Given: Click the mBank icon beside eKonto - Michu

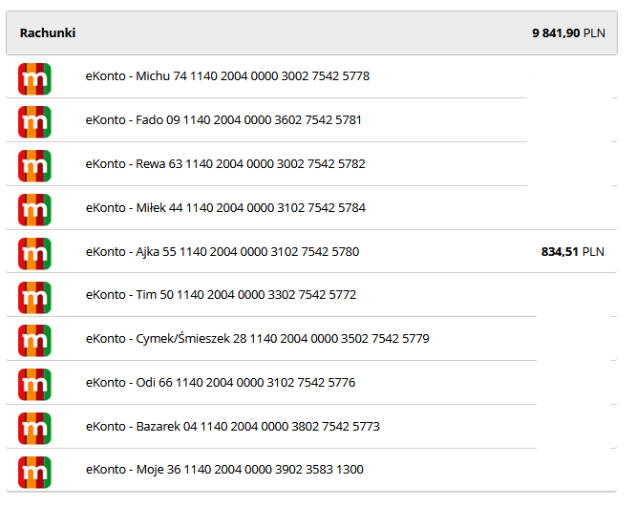Looking at the screenshot, I should pos(34,76).
